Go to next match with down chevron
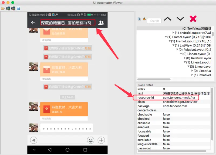Screen dimensions: 216x155 (180, 19)
